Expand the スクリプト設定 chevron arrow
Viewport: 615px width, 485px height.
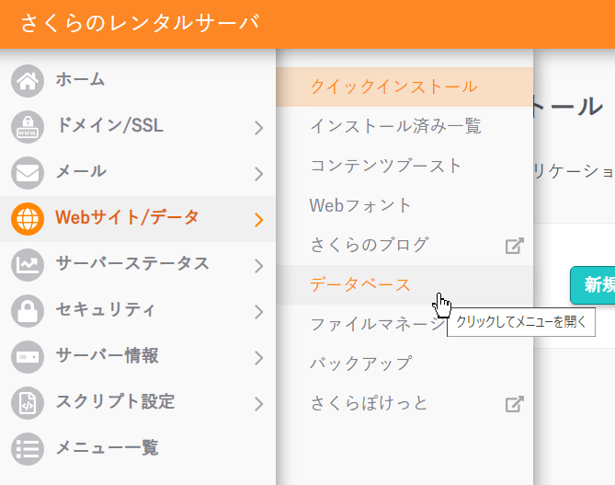258,404
